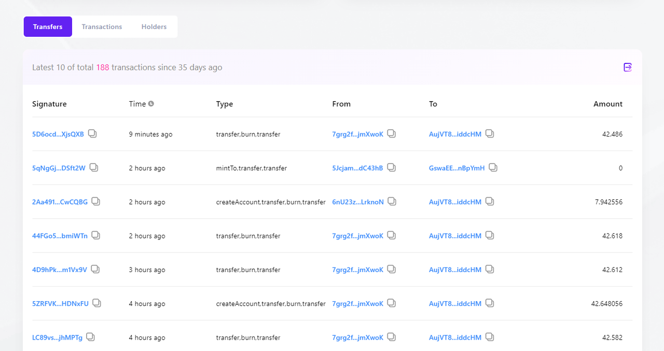This screenshot has width=664, height=351.
Task: Select the Transfers tab
Action: tap(48, 26)
